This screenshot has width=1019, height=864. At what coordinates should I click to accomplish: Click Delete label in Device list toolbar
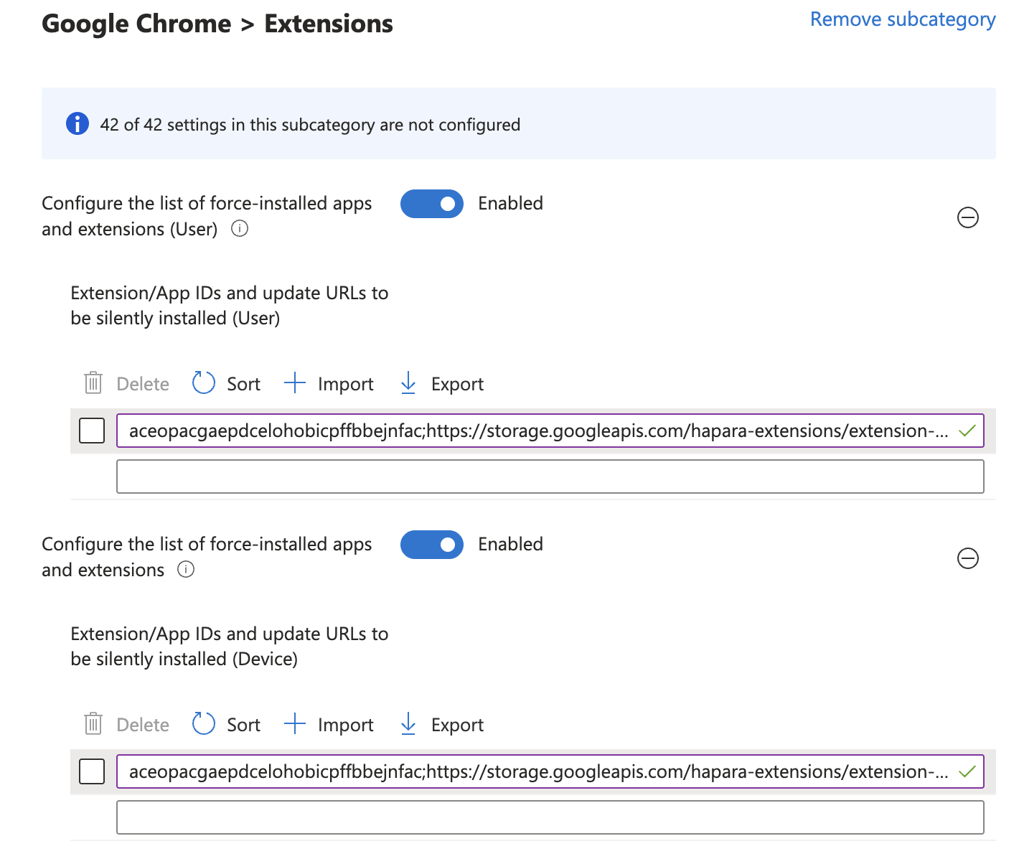143,725
